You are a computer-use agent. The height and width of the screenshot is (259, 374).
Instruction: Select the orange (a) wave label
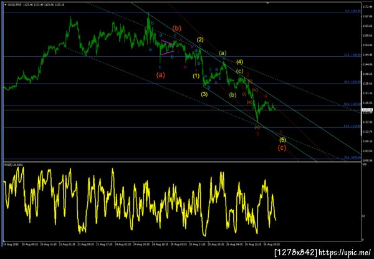pyautogui.click(x=161, y=75)
